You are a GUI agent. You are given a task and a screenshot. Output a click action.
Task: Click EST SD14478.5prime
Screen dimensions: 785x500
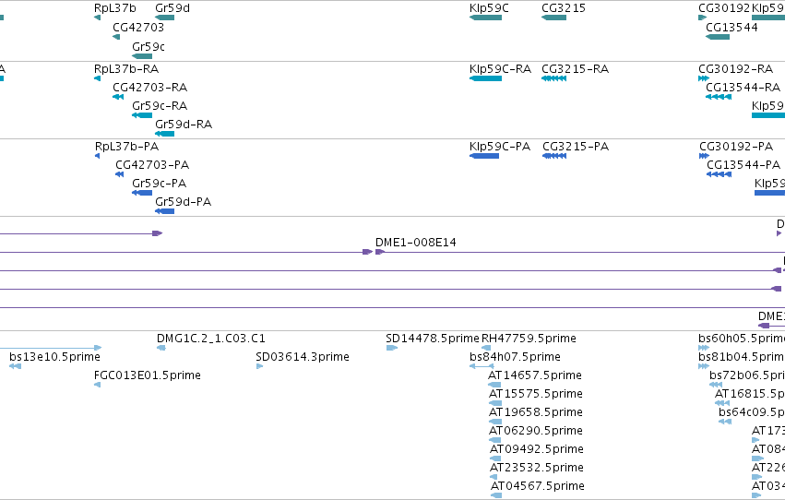coord(392,348)
